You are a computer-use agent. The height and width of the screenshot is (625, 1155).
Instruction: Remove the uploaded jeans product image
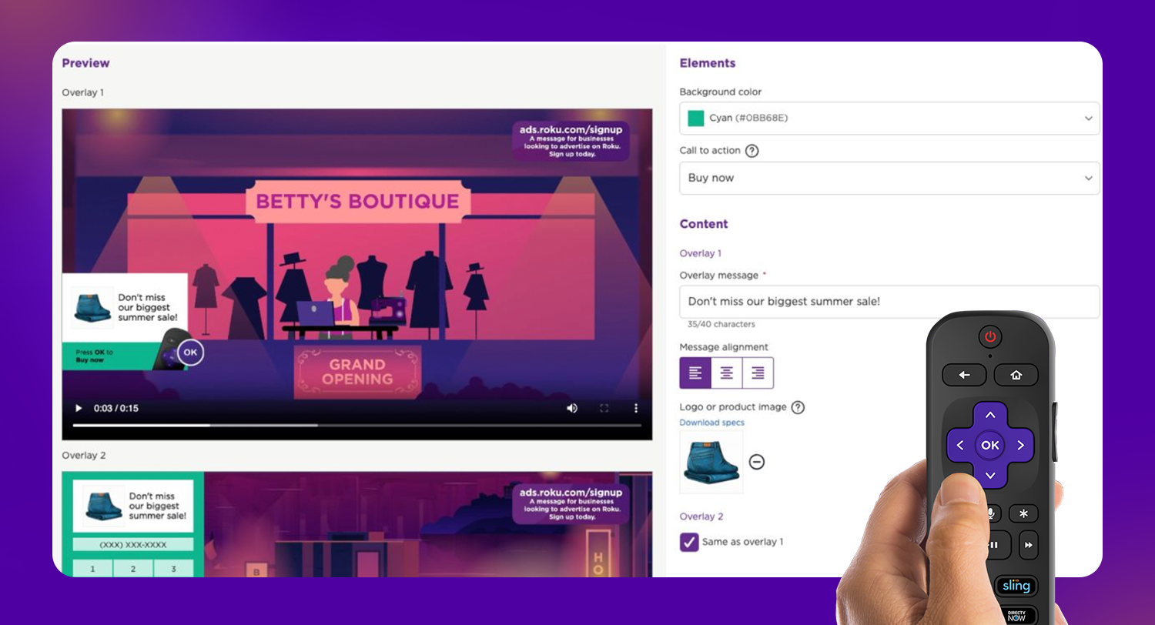(757, 462)
